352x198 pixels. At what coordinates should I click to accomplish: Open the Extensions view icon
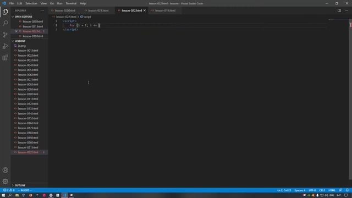tap(5, 57)
